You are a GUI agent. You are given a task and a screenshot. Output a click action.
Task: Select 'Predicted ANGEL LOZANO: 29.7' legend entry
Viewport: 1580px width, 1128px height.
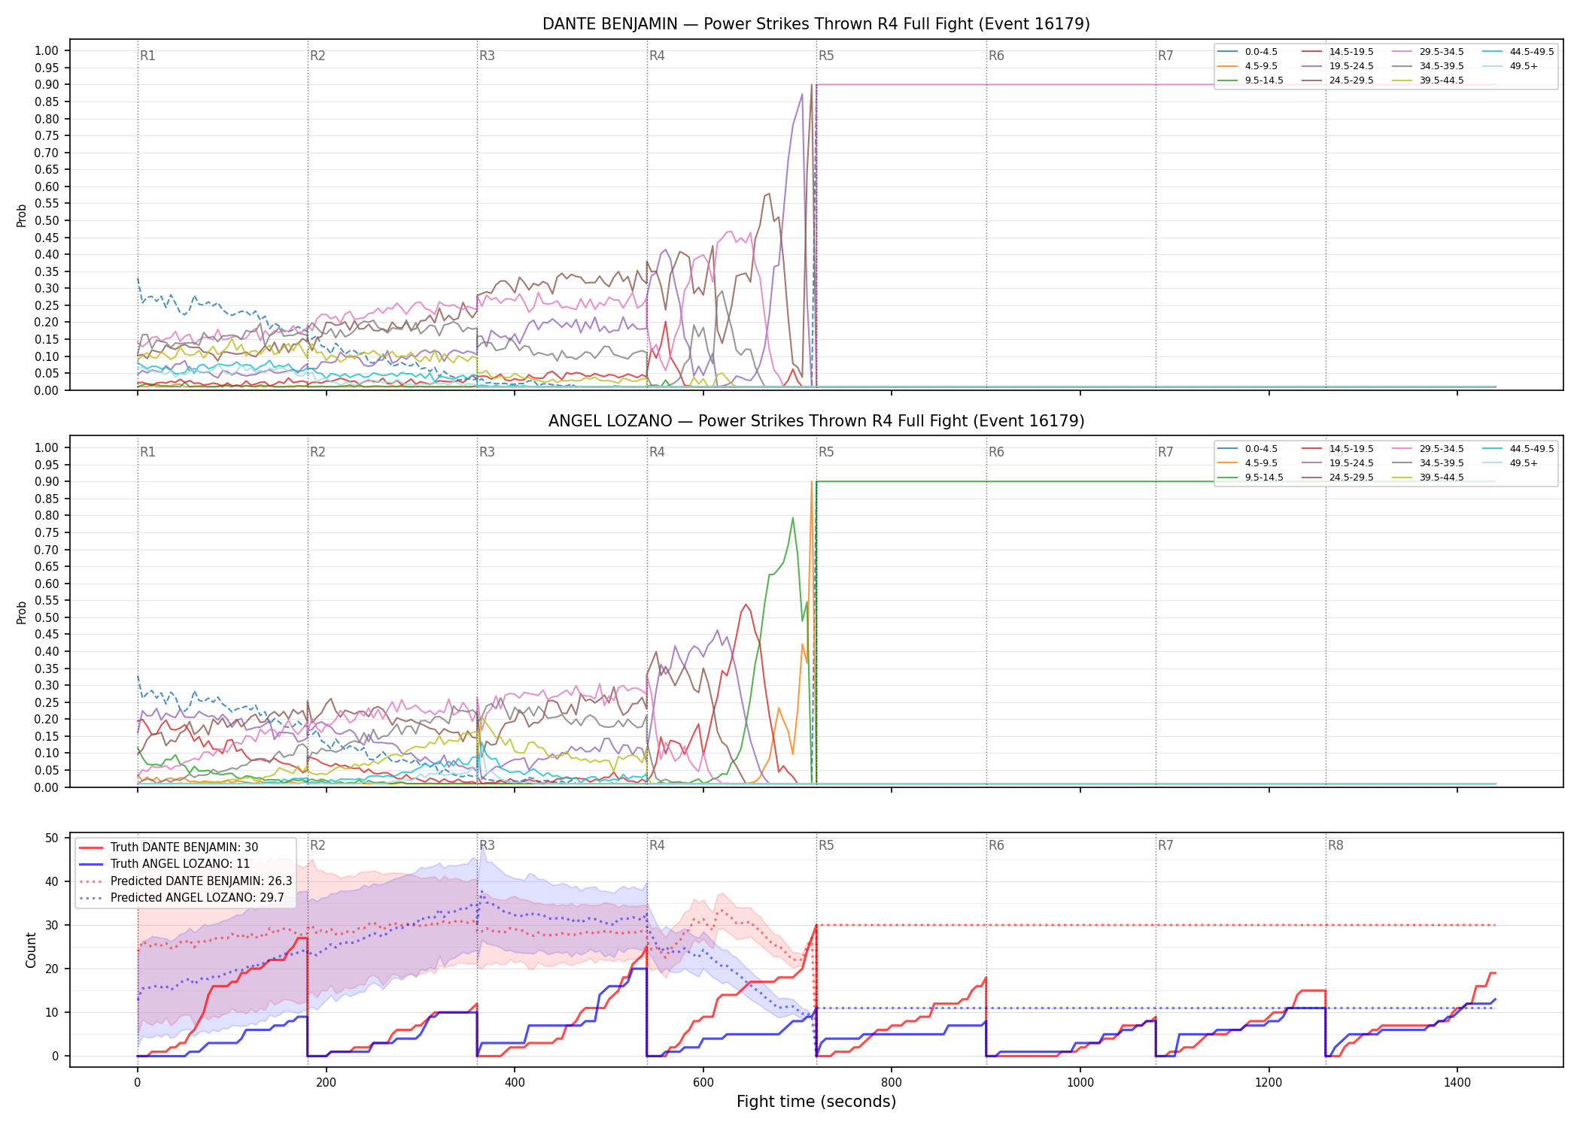[x=197, y=897]
